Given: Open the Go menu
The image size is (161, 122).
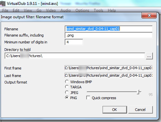Looking at the screenshot, I should click(39, 10).
